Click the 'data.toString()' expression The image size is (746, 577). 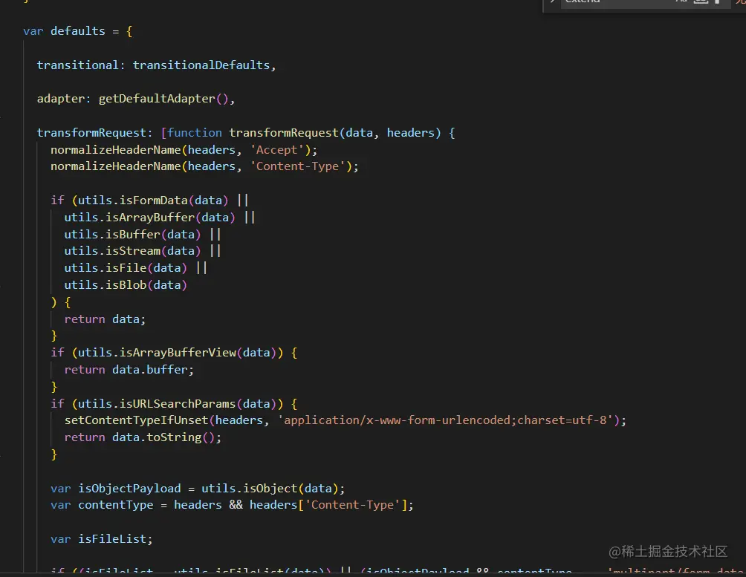[163, 437]
